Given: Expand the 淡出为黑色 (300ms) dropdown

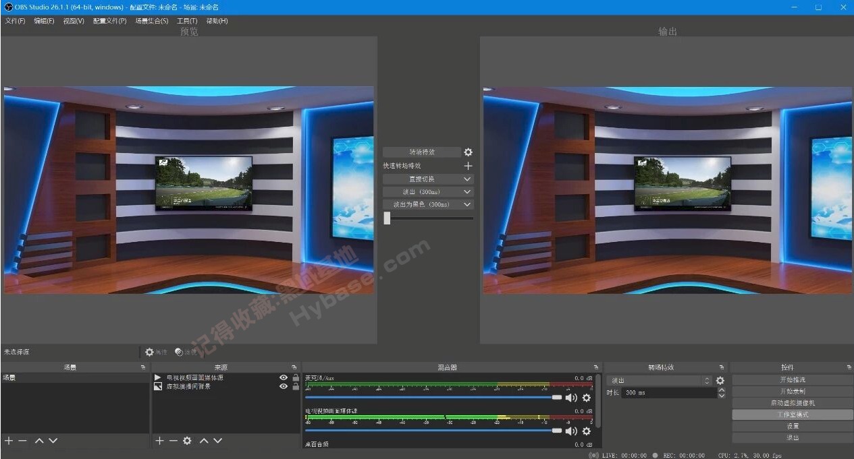Looking at the screenshot, I should (x=427, y=204).
